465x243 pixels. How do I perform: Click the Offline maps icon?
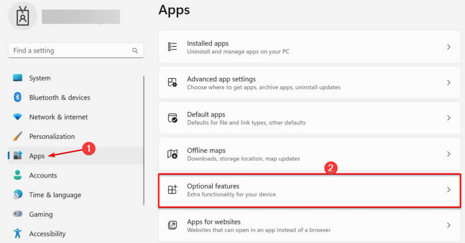[172, 154]
